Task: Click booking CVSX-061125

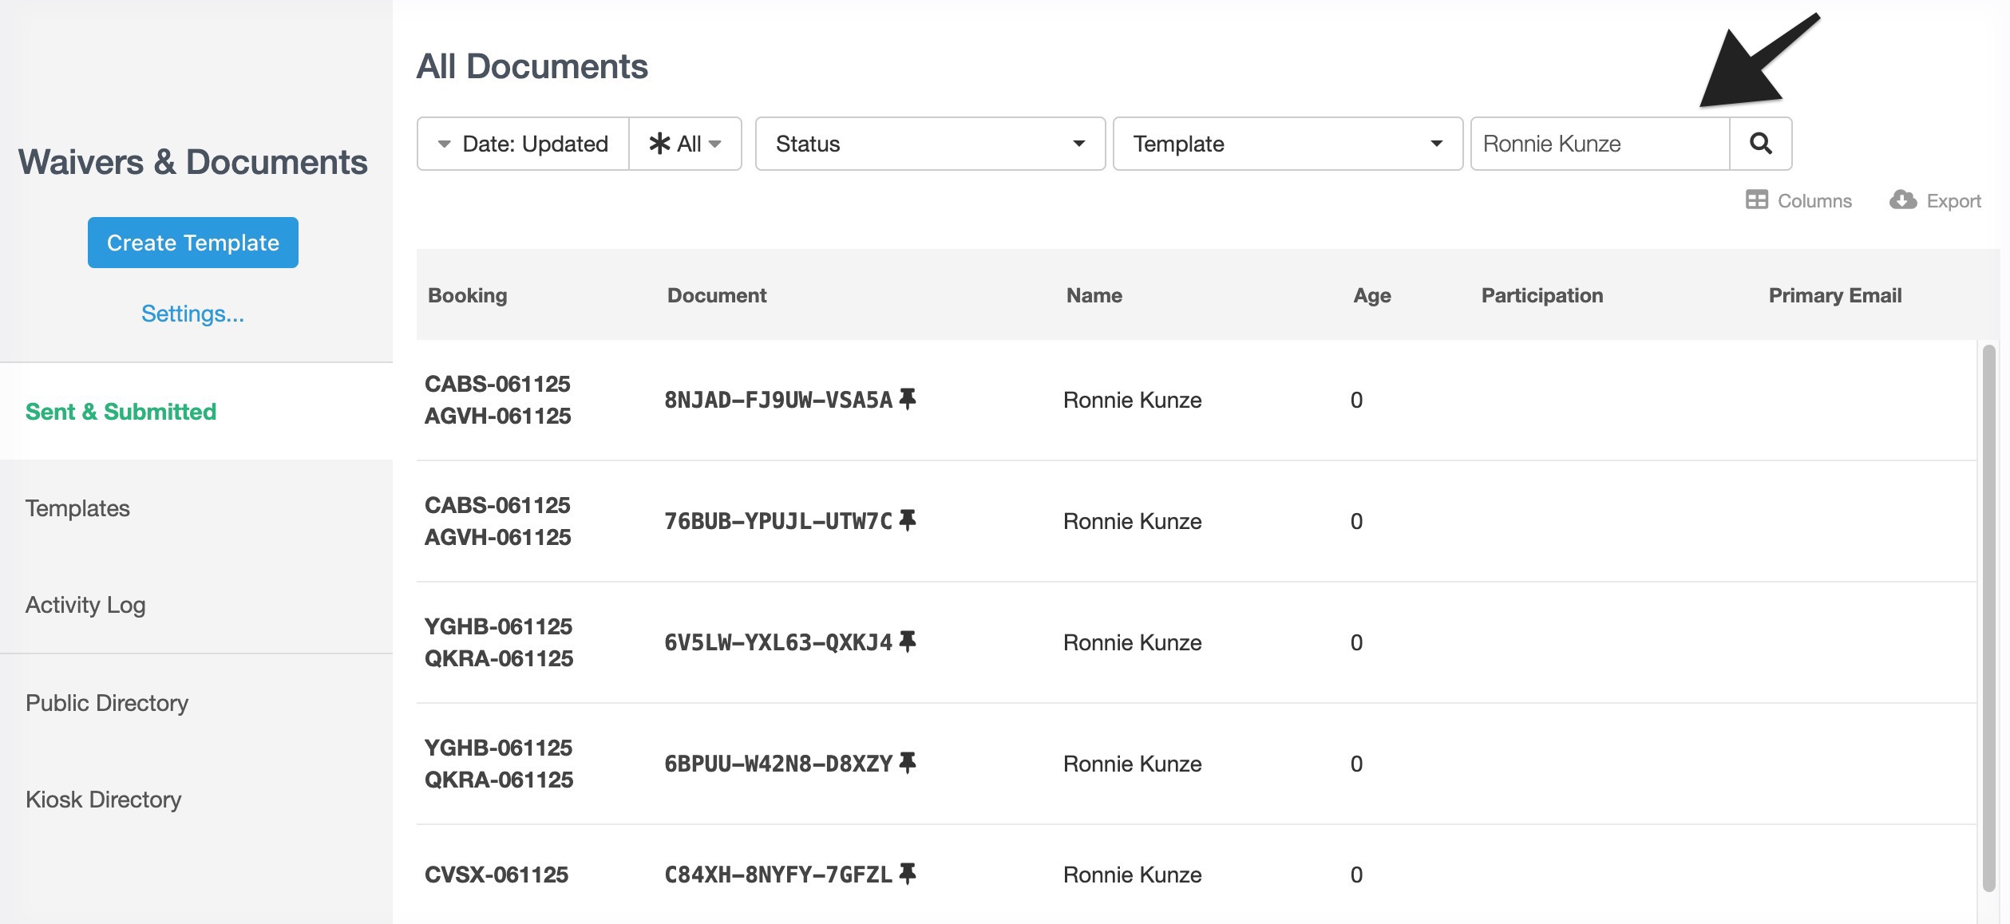Action: [x=497, y=875]
